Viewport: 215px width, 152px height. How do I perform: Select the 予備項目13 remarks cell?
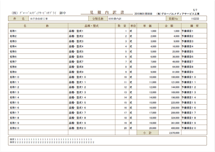pyautogui.click(x=194, y=92)
